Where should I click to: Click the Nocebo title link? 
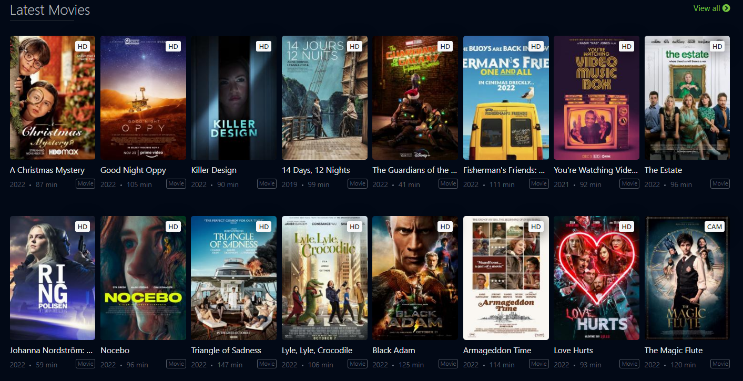[115, 351]
